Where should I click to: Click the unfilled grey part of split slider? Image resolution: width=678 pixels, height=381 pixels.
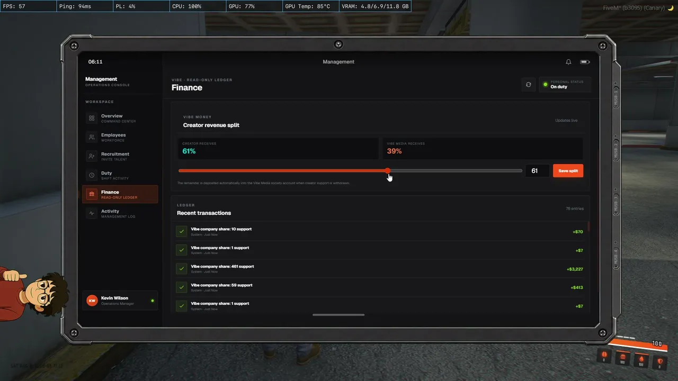tap(456, 170)
